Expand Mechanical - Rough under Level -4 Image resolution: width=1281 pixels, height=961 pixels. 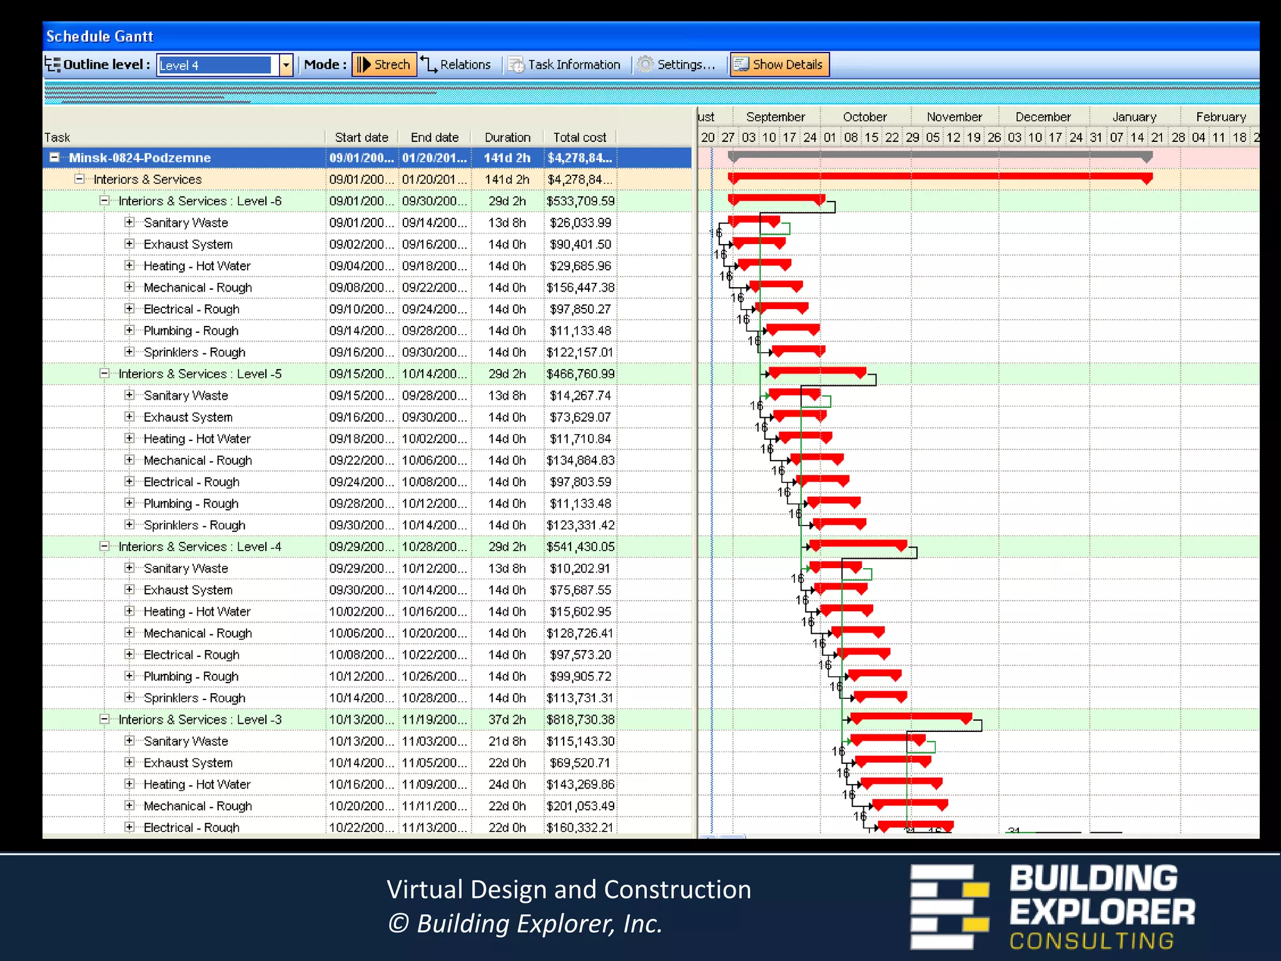click(129, 633)
